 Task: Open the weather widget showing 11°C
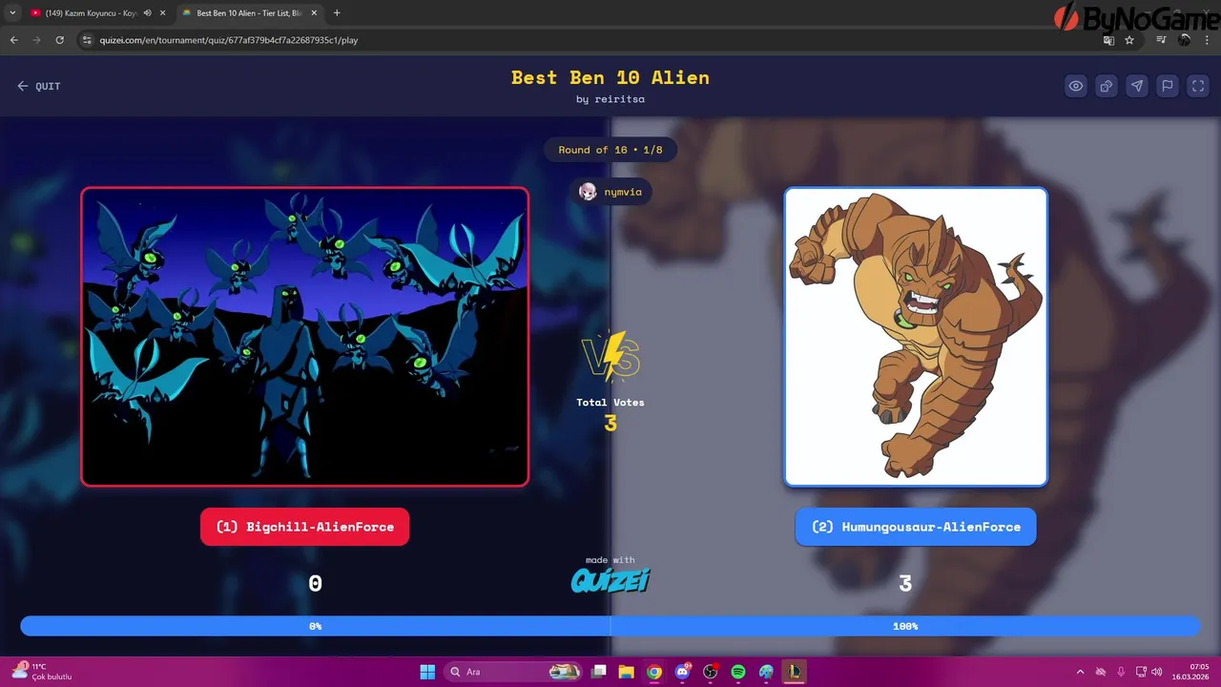pyautogui.click(x=42, y=672)
